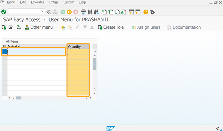Click the upper down-arrow below the scrollbar up-arrow

(x=95, y=56)
